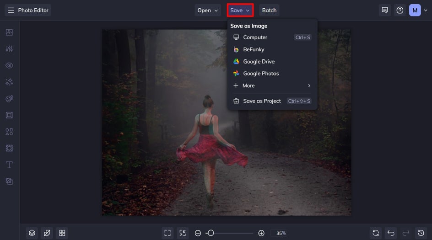Screen dimensions: 432x240
Task: Save the image to Google Drive
Action: pos(272,61)
